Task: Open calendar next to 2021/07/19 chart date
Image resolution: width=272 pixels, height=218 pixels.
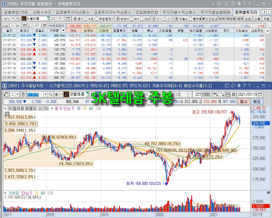Action: pyautogui.click(x=260, y=95)
